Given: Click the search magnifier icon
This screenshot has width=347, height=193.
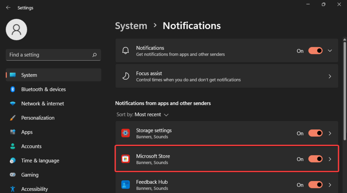Looking at the screenshot, I should (x=94, y=55).
